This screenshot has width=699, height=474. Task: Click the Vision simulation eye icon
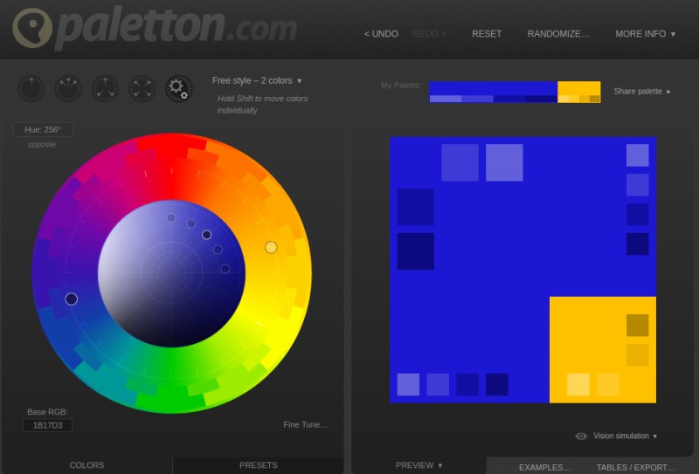coord(581,436)
